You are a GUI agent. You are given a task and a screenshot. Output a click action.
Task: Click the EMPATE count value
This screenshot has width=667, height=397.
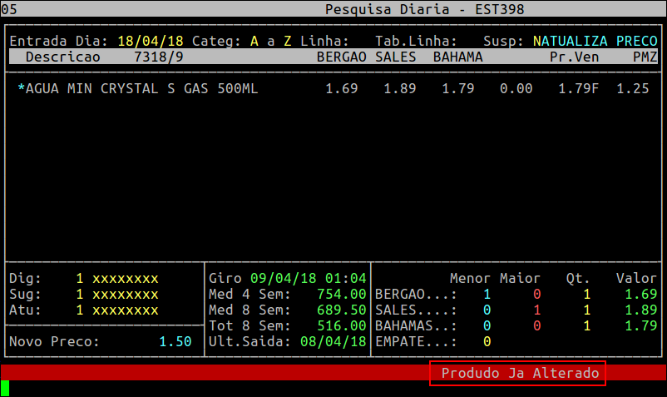487,341
